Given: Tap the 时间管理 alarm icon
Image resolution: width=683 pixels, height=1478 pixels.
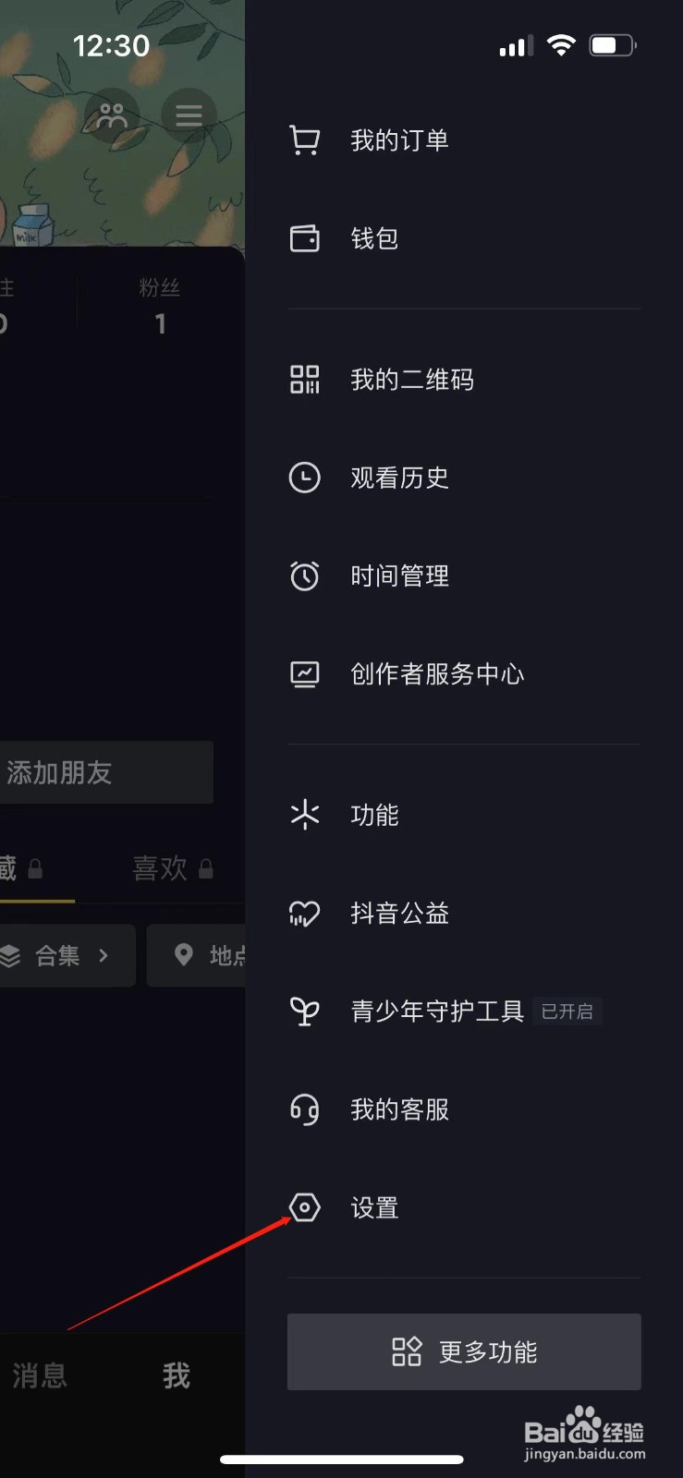Looking at the screenshot, I should coord(305,575).
